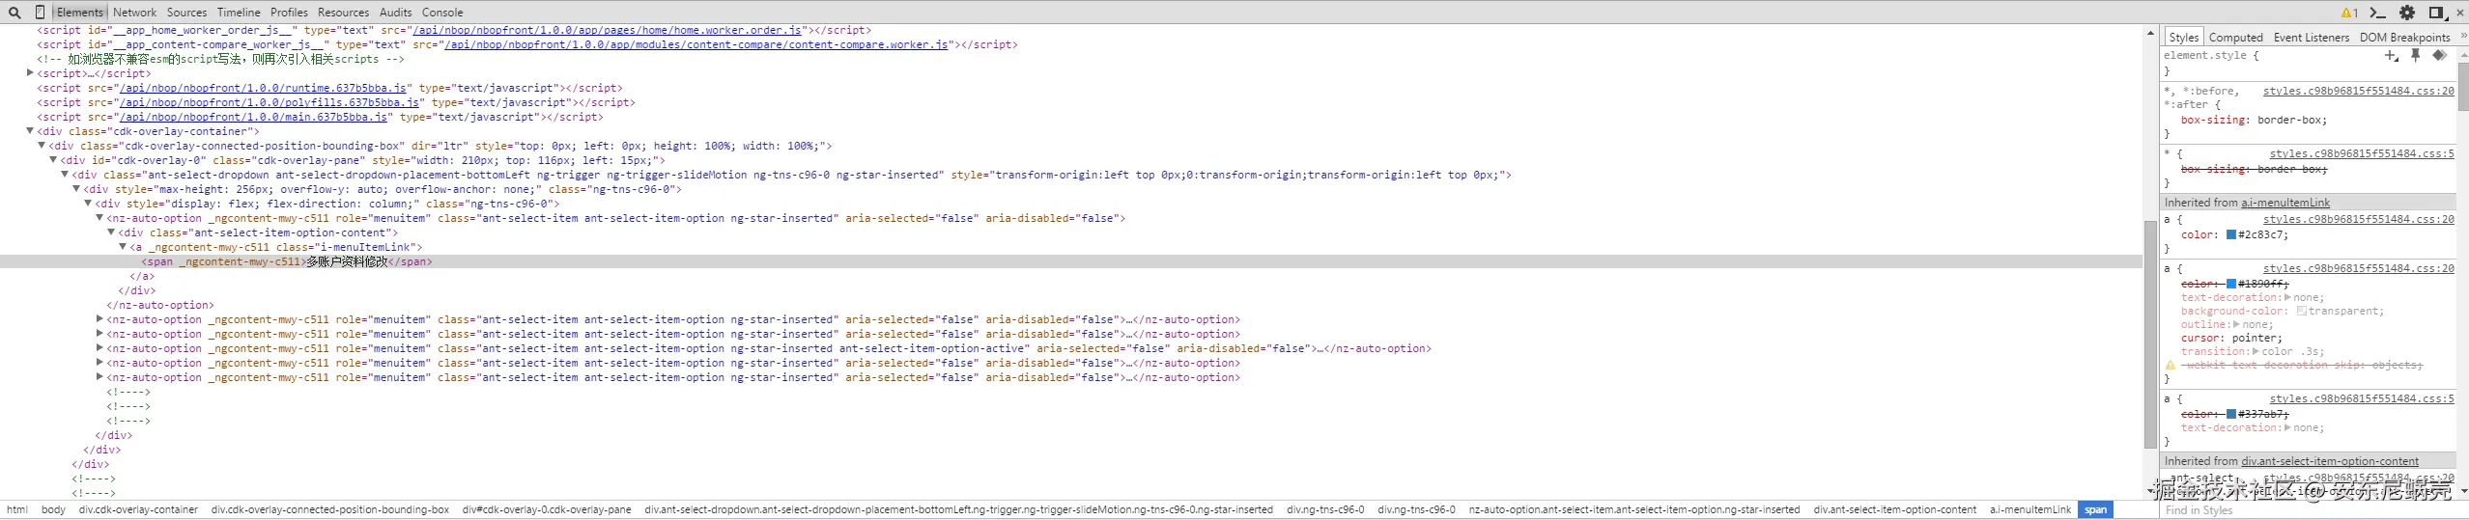The width and height of the screenshot is (2469, 520).
Task: Switch to the Console tab
Action: tap(442, 13)
